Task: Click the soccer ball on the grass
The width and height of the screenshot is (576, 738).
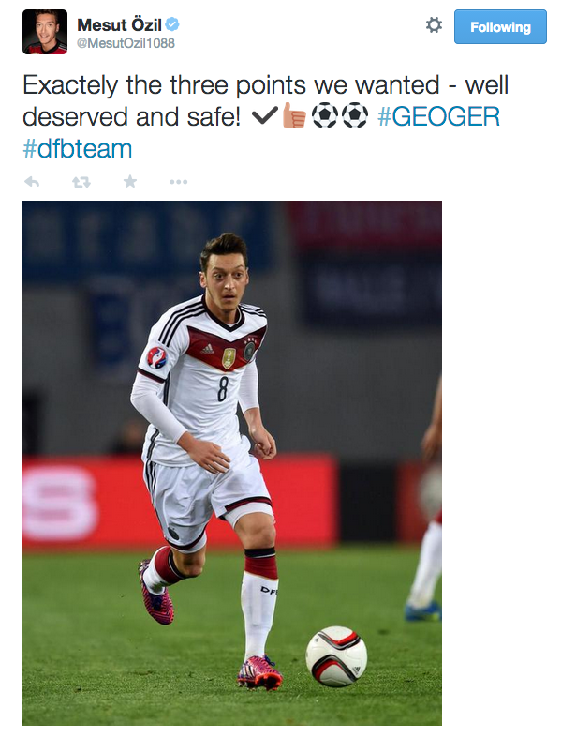Action: pos(336,656)
